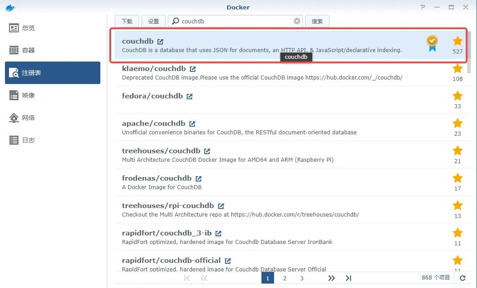
Task: Click the 设置 settings button
Action: click(x=153, y=21)
